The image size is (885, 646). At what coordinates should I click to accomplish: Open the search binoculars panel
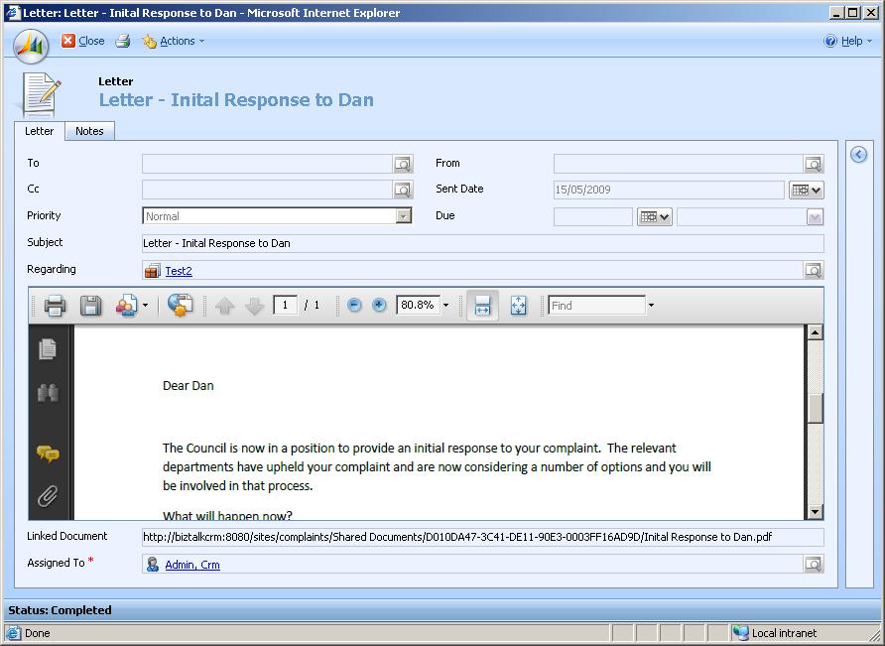pyautogui.click(x=48, y=392)
